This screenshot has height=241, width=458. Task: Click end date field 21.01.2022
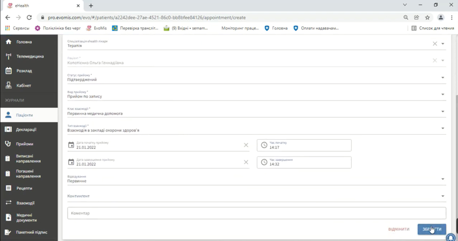(x=159, y=162)
